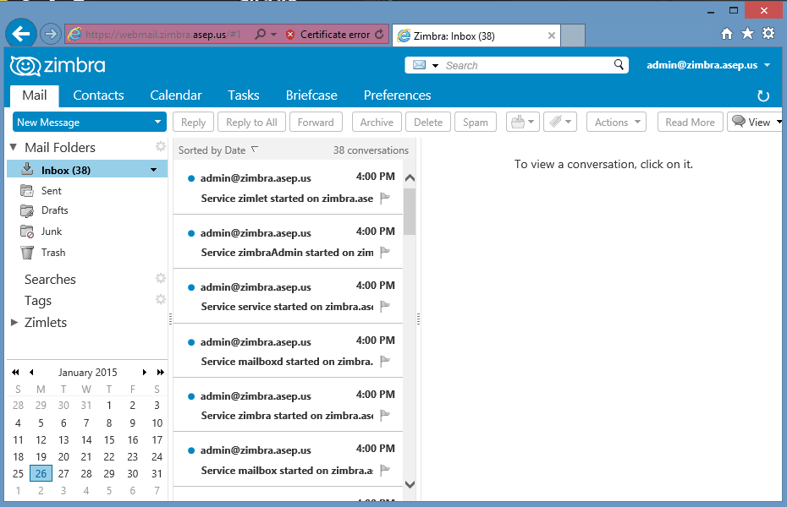Open the Drafts folder
Viewport: 787px width, 507px height.
pyautogui.click(x=55, y=210)
